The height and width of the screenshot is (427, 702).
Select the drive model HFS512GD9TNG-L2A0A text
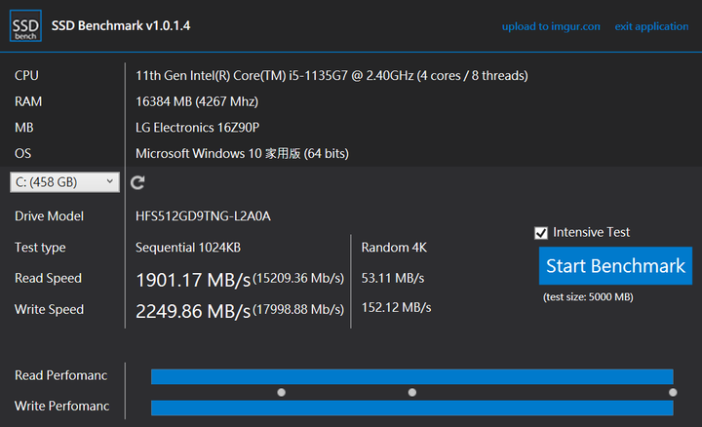pos(203,216)
